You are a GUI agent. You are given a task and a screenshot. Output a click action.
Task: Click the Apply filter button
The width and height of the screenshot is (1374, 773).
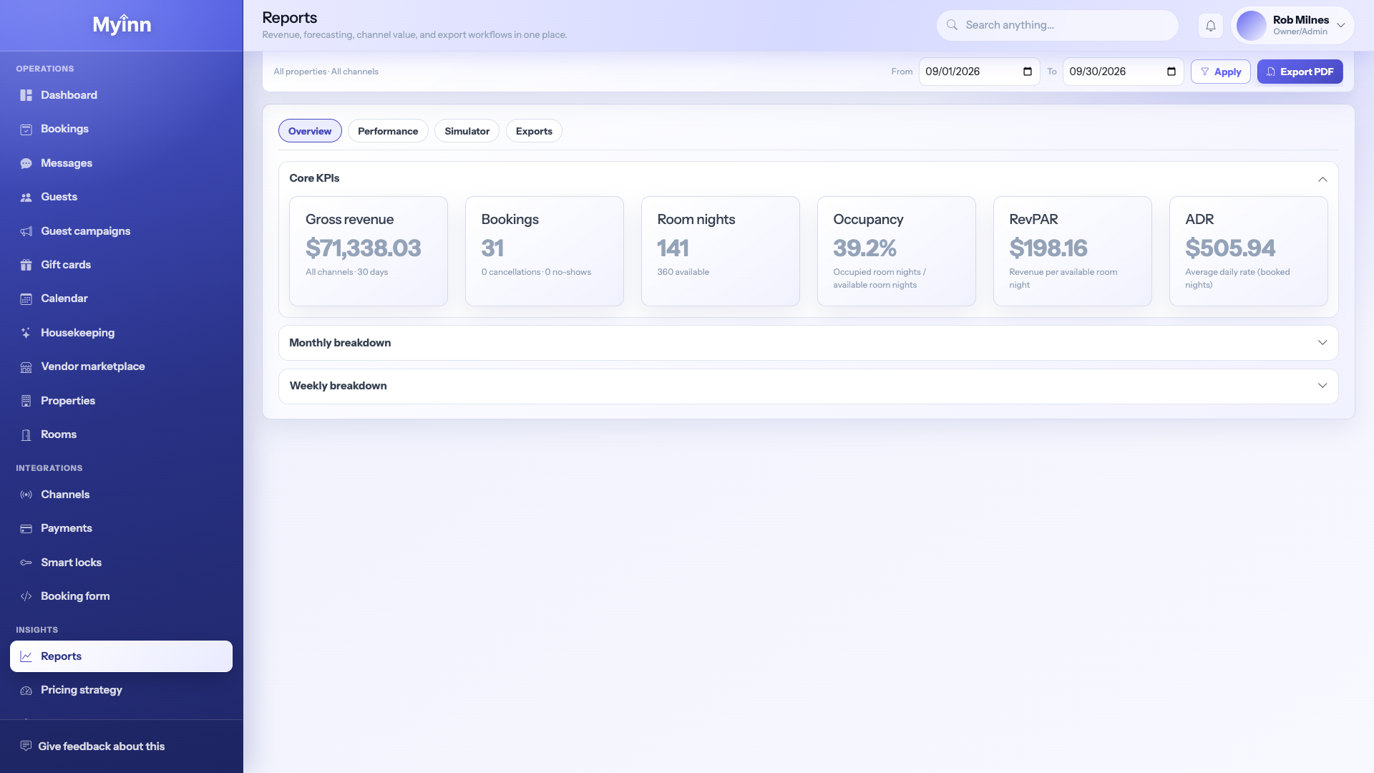coord(1220,72)
